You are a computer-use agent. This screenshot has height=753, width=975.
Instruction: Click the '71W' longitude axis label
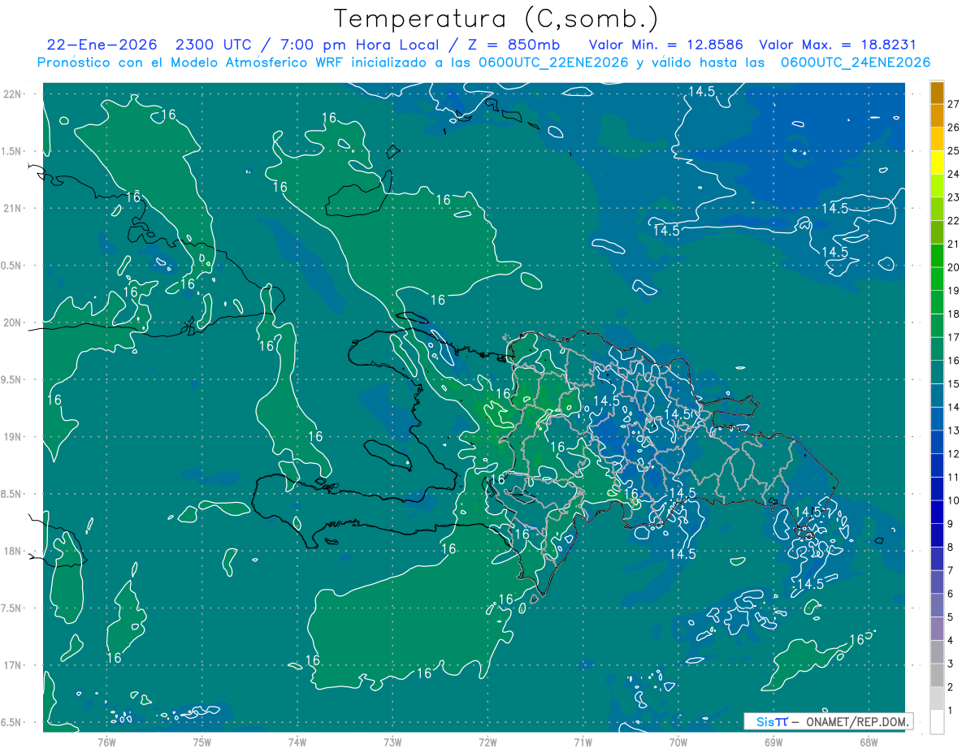(x=583, y=742)
